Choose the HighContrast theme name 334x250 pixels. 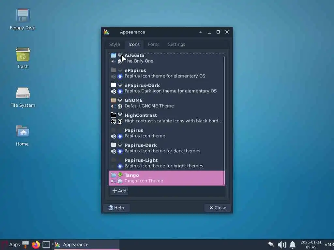pos(141,115)
